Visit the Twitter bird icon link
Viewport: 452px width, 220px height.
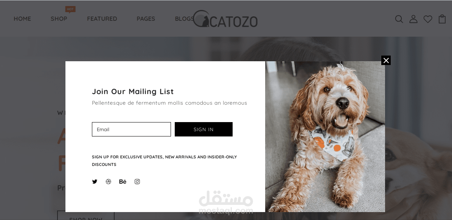(x=95, y=181)
